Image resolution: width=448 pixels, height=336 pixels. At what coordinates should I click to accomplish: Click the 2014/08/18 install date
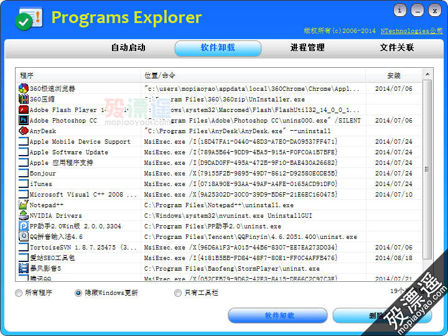point(394,258)
